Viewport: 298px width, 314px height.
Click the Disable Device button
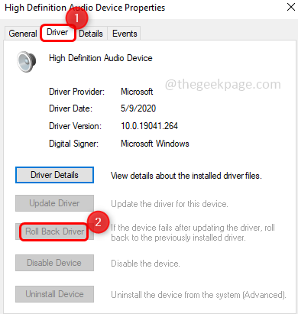(x=54, y=263)
